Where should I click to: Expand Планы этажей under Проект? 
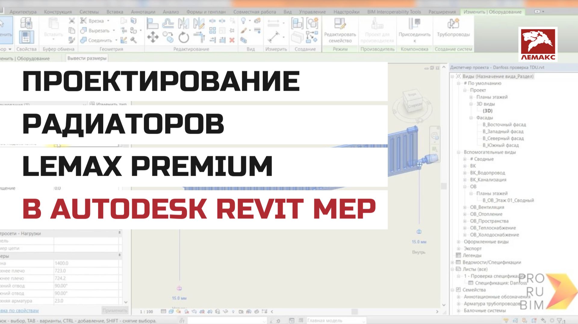[x=471, y=97]
